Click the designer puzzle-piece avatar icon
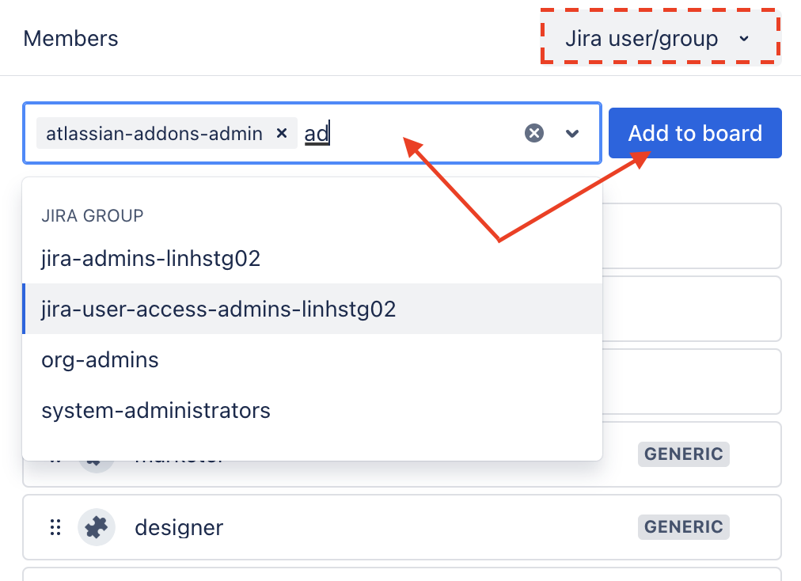Image resolution: width=801 pixels, height=581 pixels. click(96, 527)
